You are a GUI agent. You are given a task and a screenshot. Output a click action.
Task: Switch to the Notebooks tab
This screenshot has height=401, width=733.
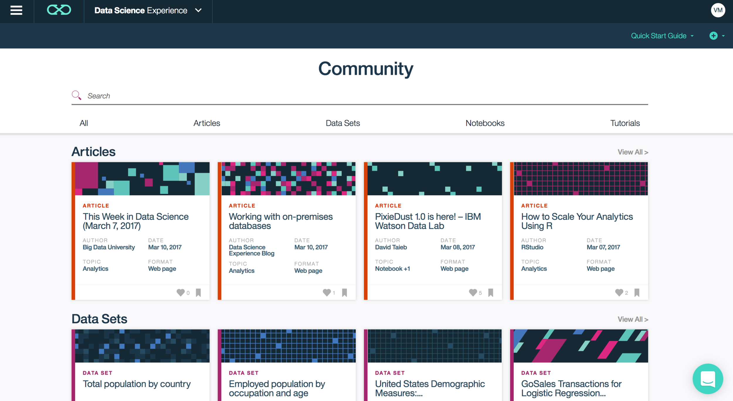coord(485,123)
